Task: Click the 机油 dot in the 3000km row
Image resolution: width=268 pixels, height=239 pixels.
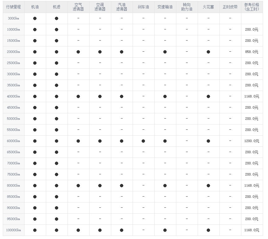Action: 35,19
